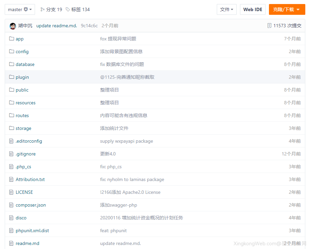
Task: Open commit message fix: nyholm to laminas package
Action: [132, 180]
